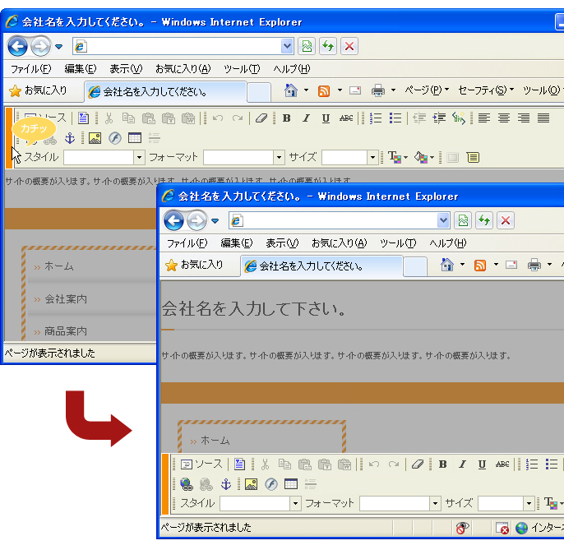Toggle align right in back window editor
Image resolution: width=564 pixels, height=559 pixels.
[x=524, y=118]
